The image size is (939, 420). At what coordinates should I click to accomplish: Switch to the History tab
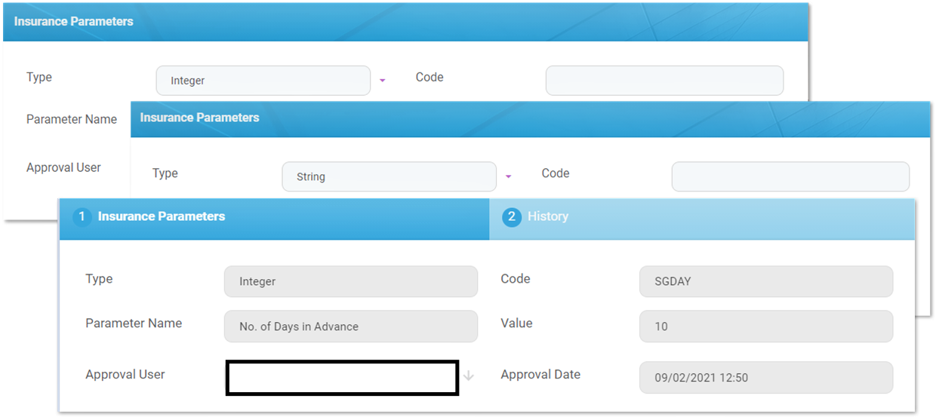pyautogui.click(x=548, y=217)
